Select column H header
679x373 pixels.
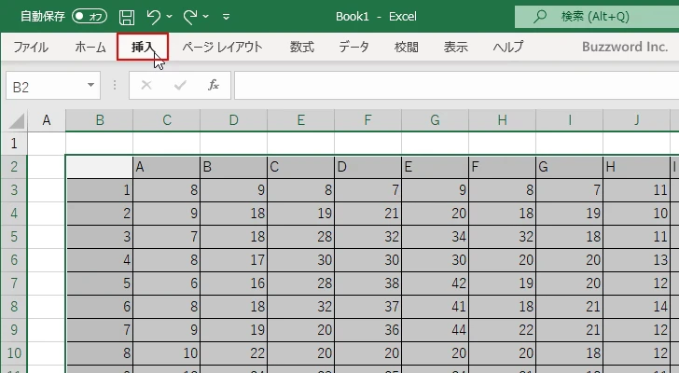pyautogui.click(x=502, y=120)
